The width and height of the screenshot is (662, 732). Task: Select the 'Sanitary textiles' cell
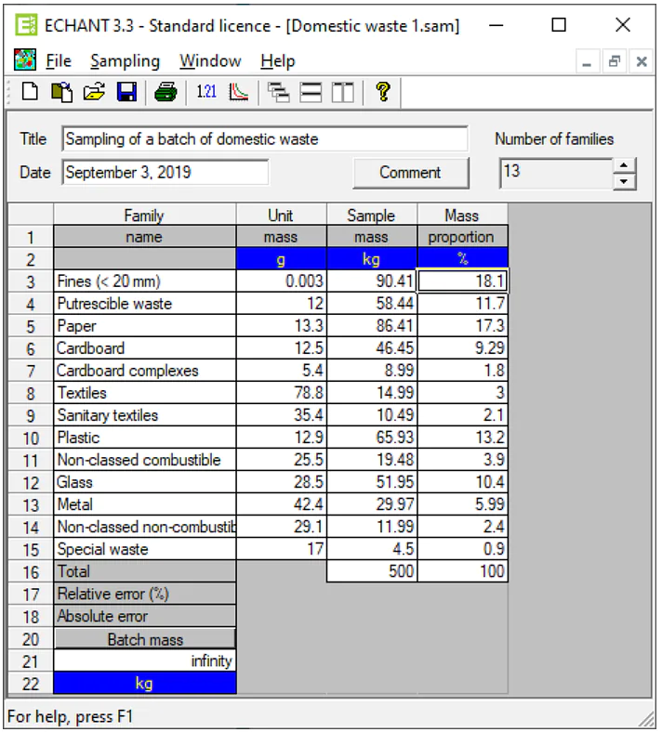pyautogui.click(x=145, y=415)
